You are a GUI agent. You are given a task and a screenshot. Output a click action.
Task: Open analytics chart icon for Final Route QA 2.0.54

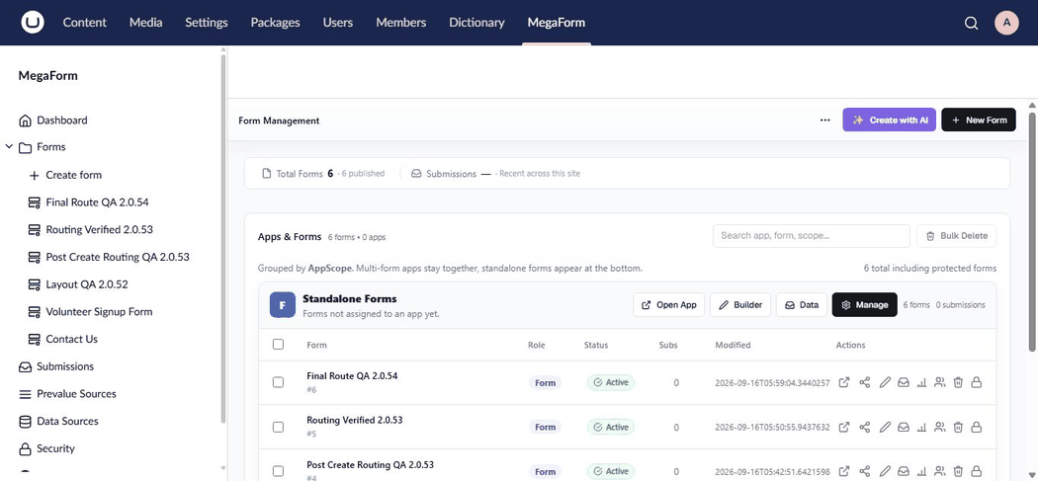(920, 382)
